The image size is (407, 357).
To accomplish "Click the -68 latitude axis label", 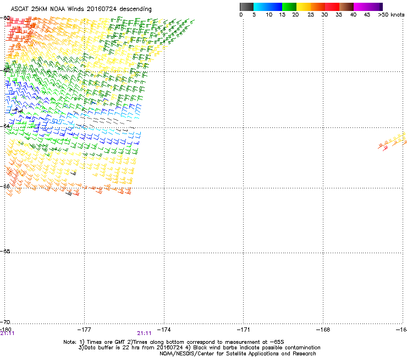I will (5, 251).
